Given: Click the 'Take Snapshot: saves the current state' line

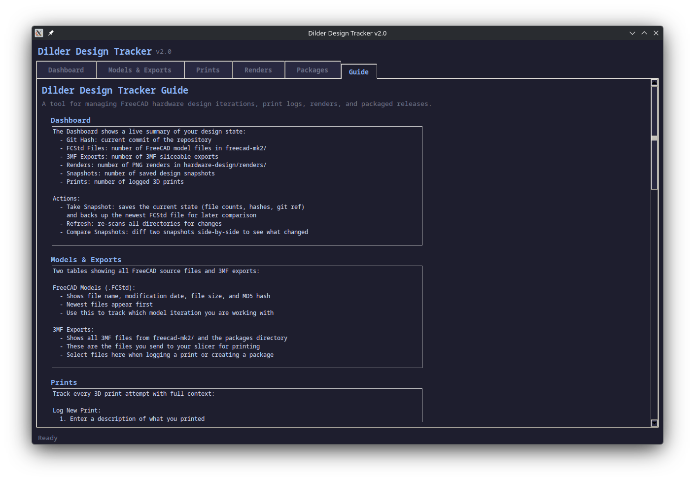Looking at the screenshot, I should pyautogui.click(x=182, y=207).
